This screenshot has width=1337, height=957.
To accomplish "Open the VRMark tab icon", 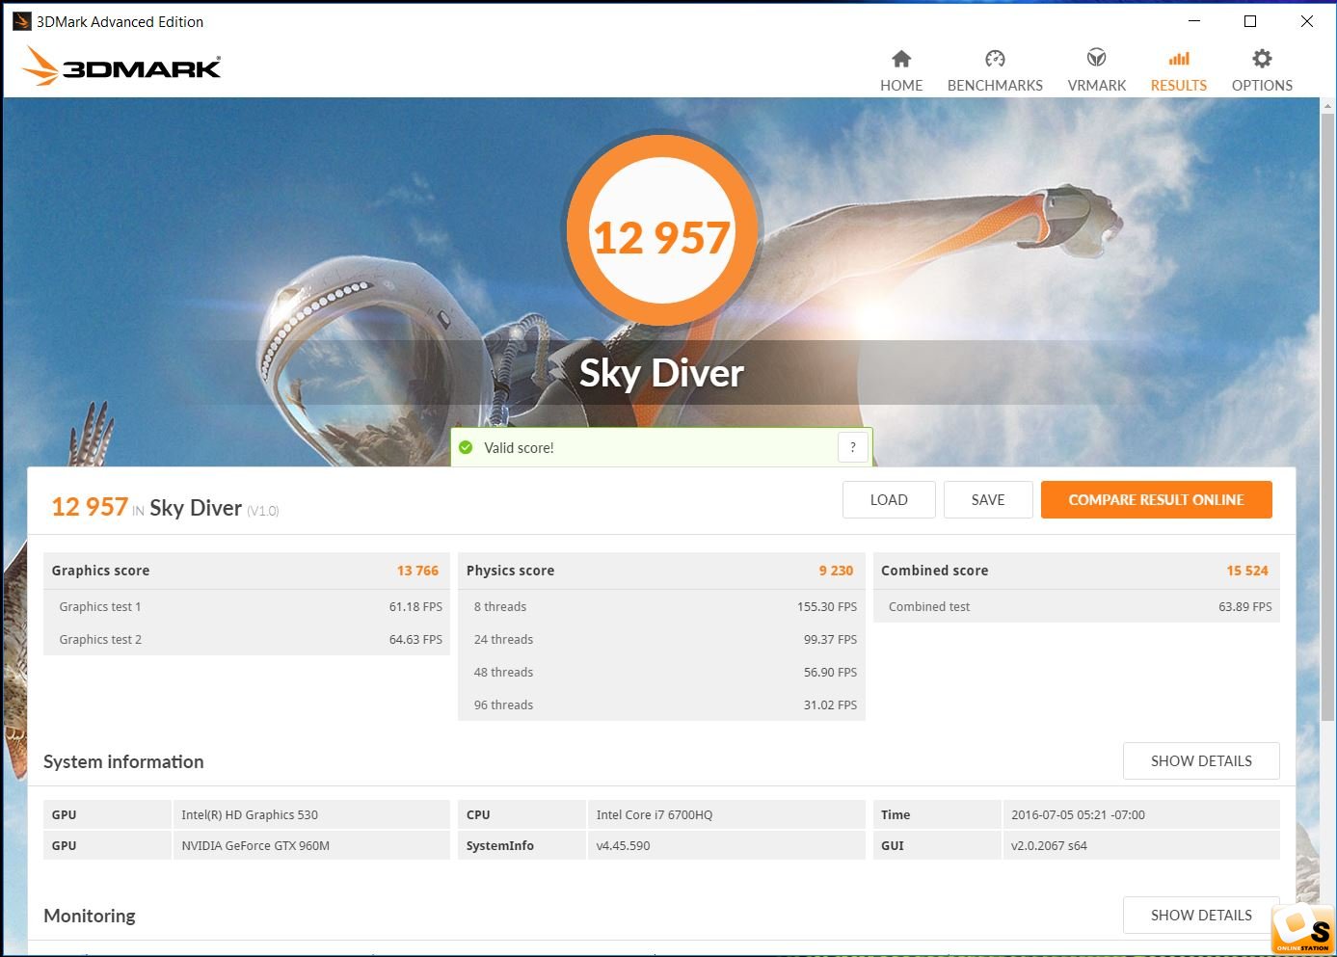I will pyautogui.click(x=1096, y=58).
